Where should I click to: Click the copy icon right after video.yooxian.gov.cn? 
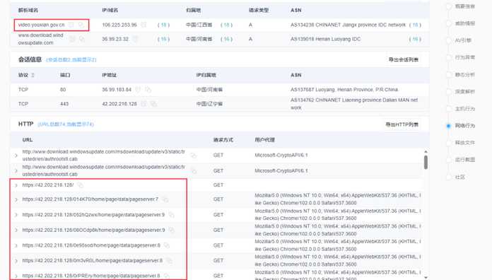click(81, 25)
